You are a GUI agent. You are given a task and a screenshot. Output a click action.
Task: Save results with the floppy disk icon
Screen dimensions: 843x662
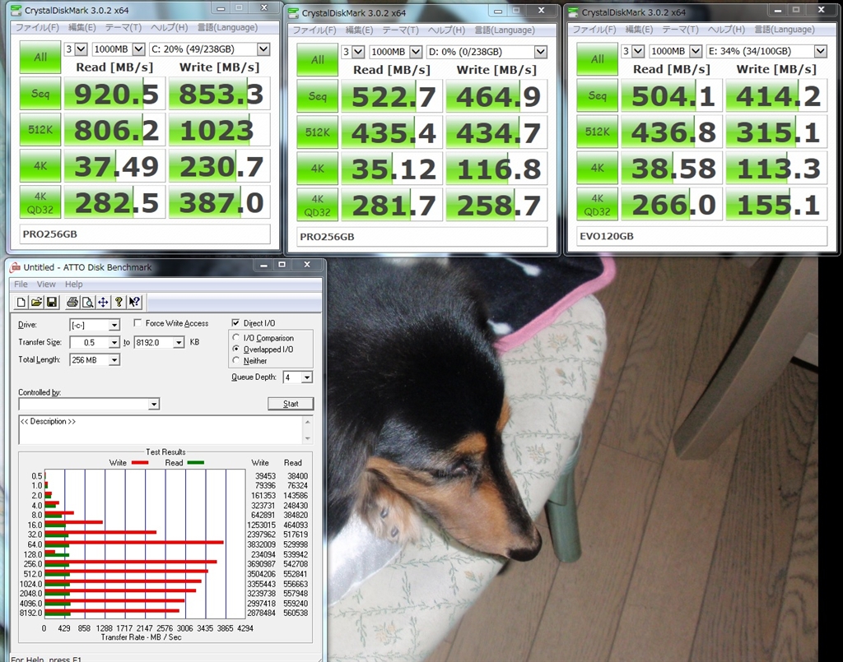click(52, 303)
